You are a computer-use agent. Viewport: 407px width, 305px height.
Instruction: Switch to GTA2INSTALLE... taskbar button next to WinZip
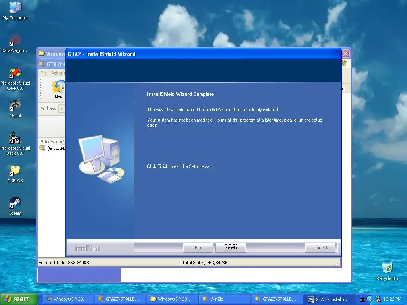277,299
